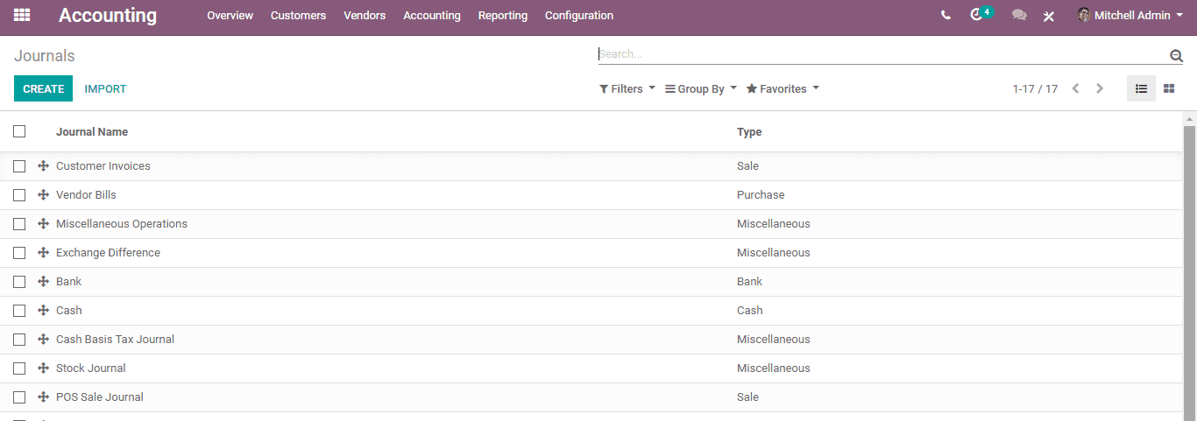Image resolution: width=1197 pixels, height=421 pixels.
Task: Open the Reporting menu
Action: click(503, 15)
